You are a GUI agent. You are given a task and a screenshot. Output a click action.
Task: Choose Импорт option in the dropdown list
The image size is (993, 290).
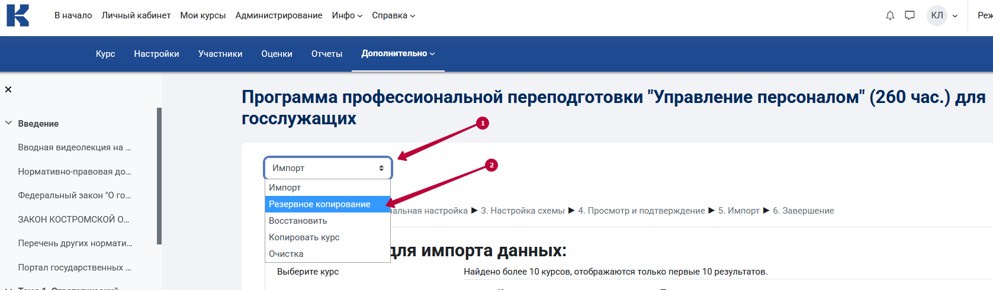click(x=327, y=188)
